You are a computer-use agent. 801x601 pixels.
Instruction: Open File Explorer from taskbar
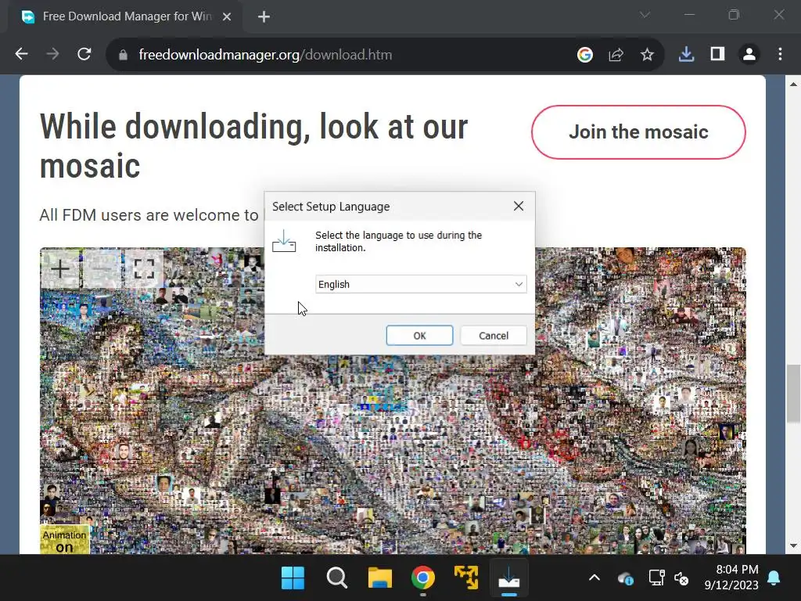pos(380,578)
